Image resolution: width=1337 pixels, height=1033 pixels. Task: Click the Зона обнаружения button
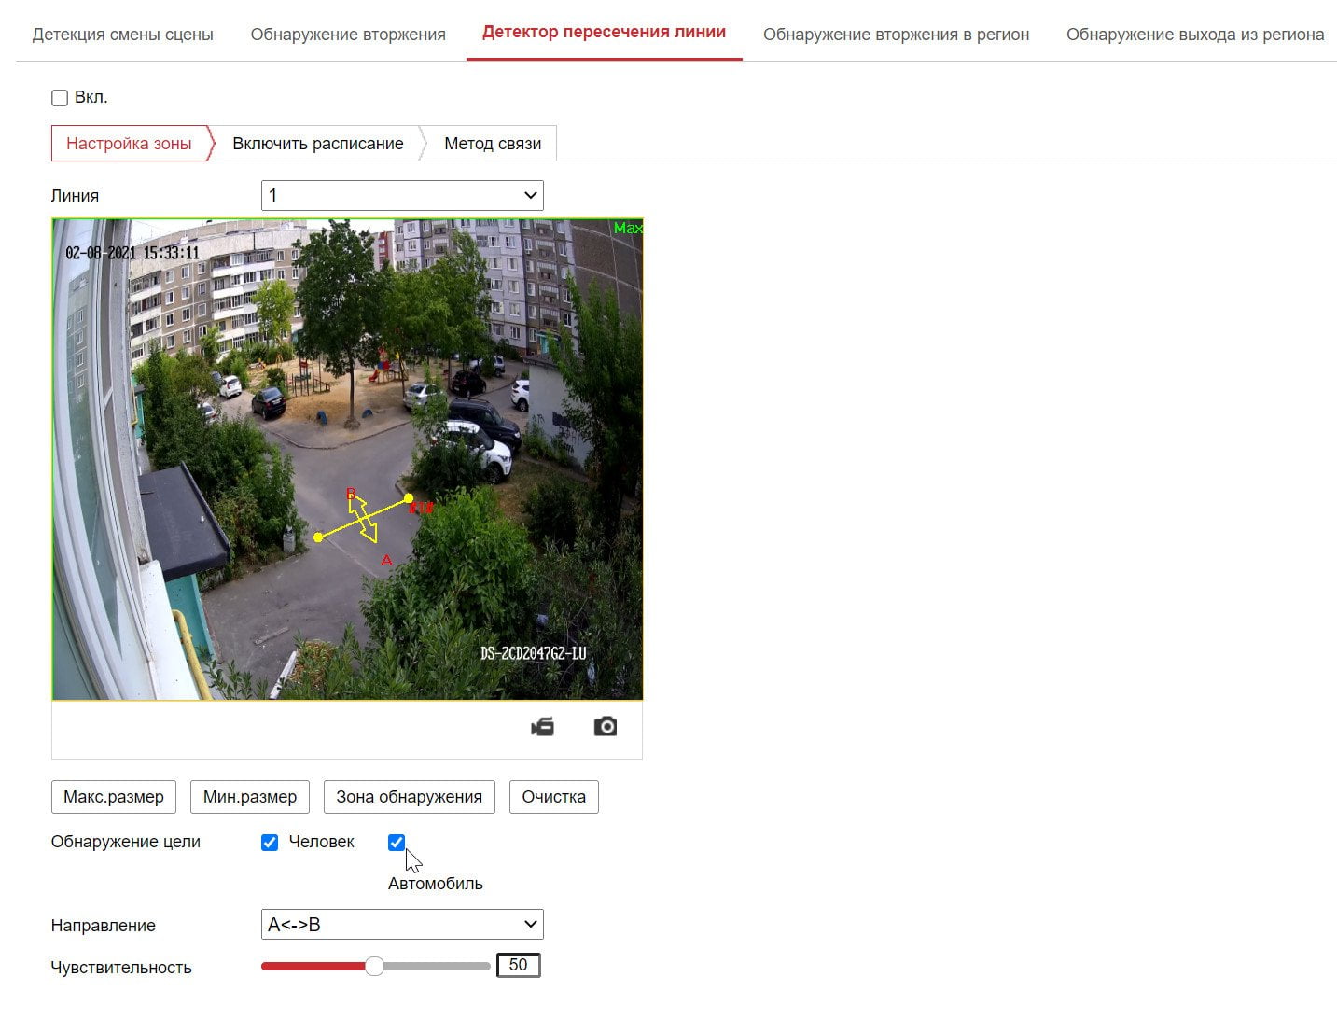pos(410,797)
